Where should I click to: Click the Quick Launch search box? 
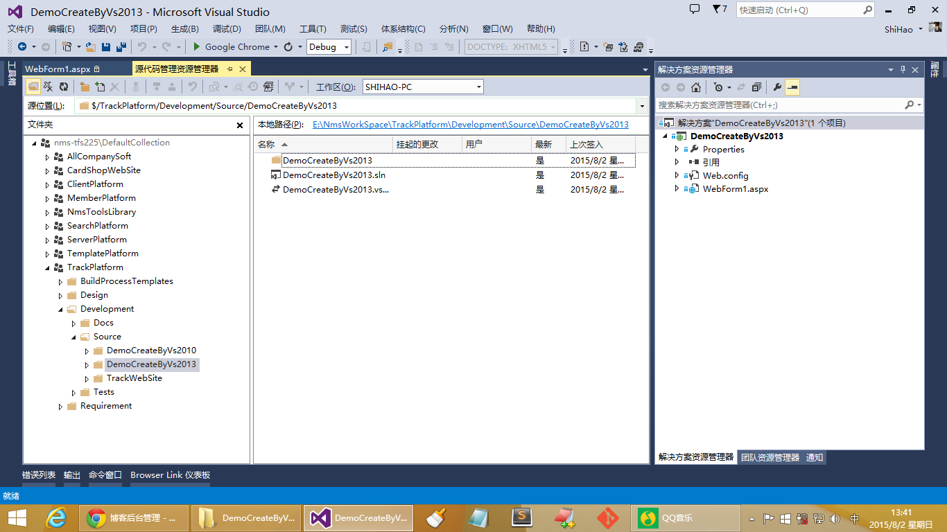(x=806, y=10)
